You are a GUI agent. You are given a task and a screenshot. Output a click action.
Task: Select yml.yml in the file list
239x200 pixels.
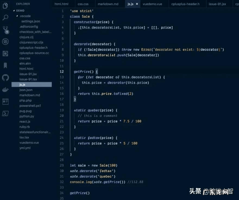click(25, 148)
